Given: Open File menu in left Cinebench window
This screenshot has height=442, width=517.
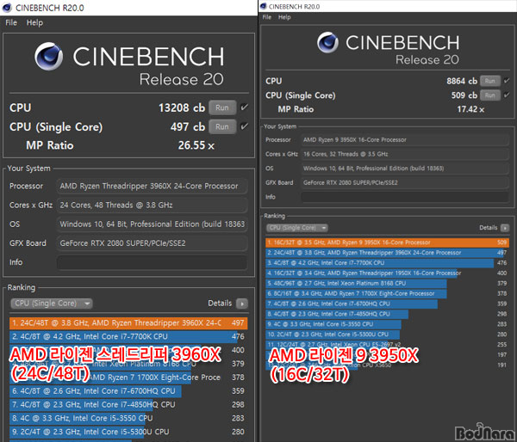Looking at the screenshot, I should 11,22.
